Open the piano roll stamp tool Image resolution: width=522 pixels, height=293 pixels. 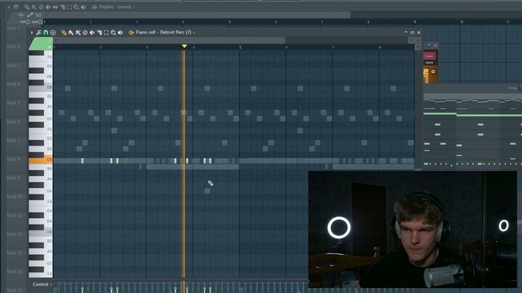tap(53, 33)
